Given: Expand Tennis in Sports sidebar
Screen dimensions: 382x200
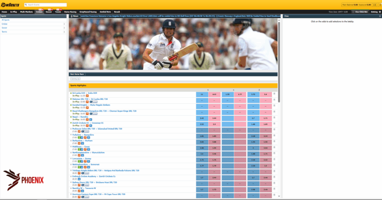Looking at the screenshot, I should click(x=64, y=32).
